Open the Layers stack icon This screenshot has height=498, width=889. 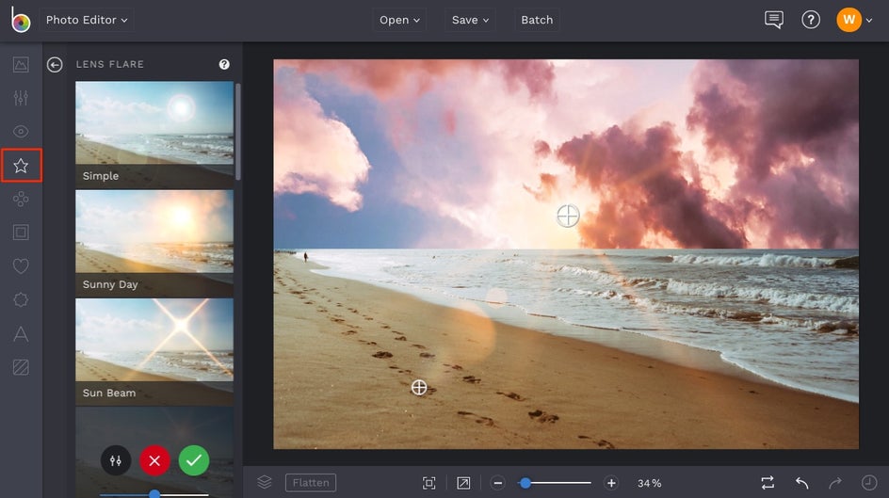tap(265, 483)
